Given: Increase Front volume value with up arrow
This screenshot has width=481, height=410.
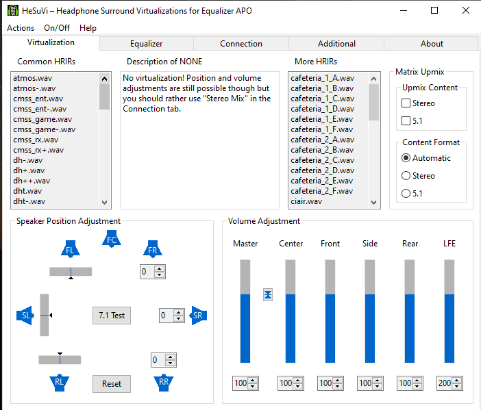Looking at the screenshot, I should click(338, 381).
